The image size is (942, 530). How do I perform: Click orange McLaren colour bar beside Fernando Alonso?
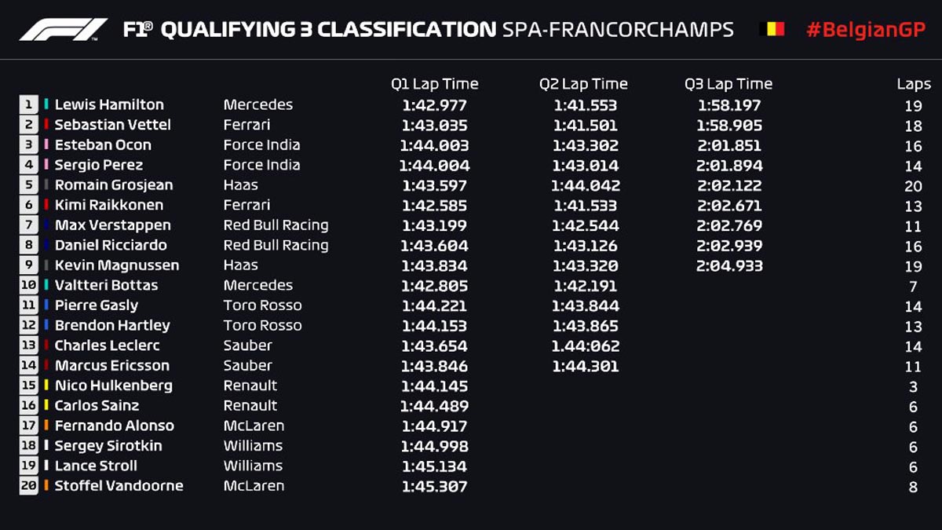(47, 426)
